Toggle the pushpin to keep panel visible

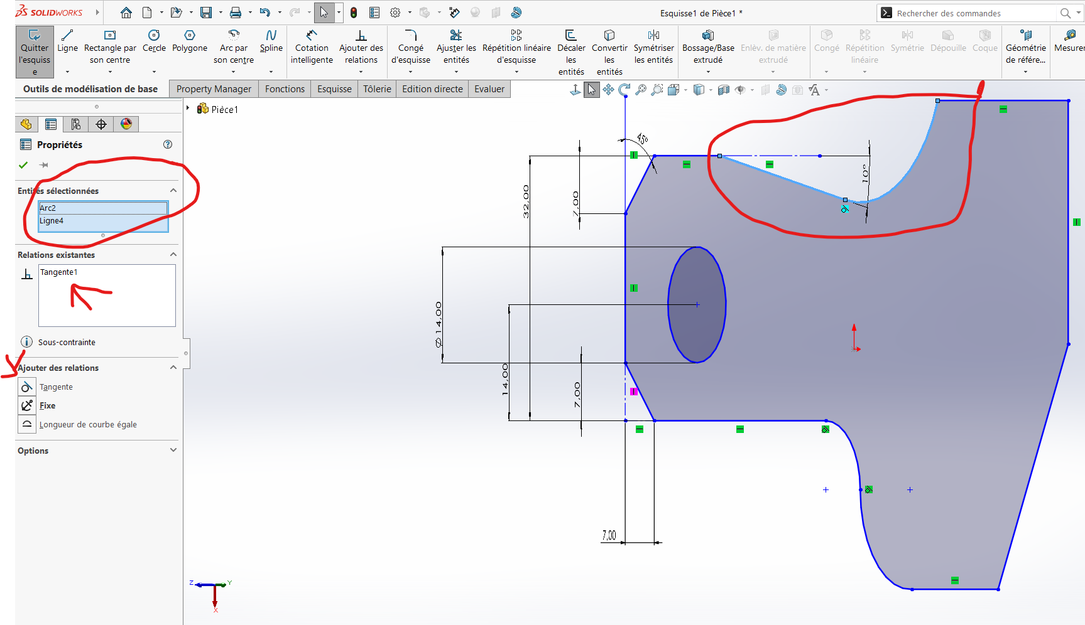click(x=44, y=165)
